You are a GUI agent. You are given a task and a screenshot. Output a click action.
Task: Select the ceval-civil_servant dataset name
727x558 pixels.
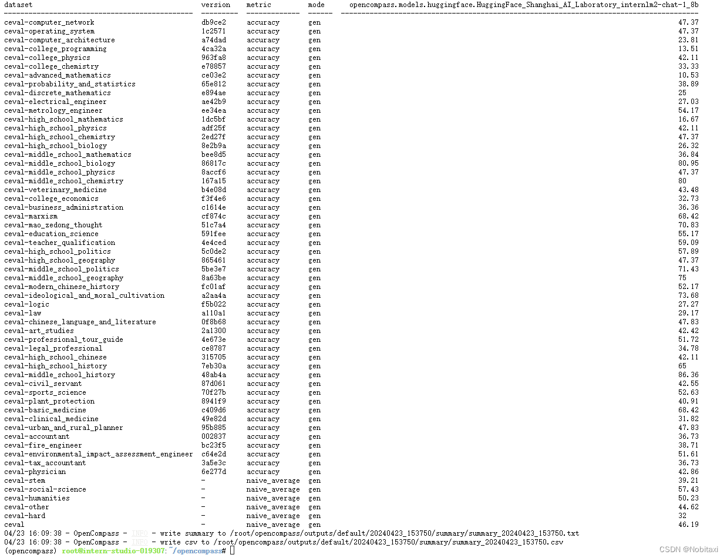[43, 384]
